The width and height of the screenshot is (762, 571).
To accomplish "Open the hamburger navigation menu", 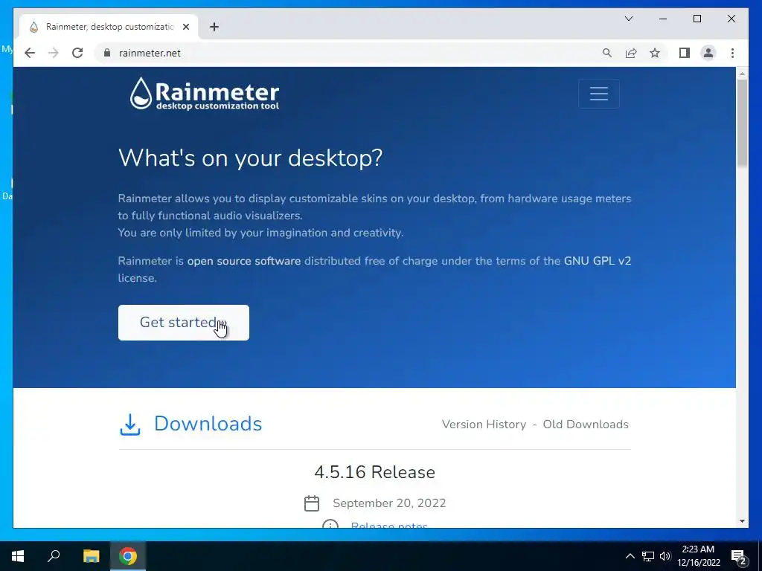I will pos(599,93).
